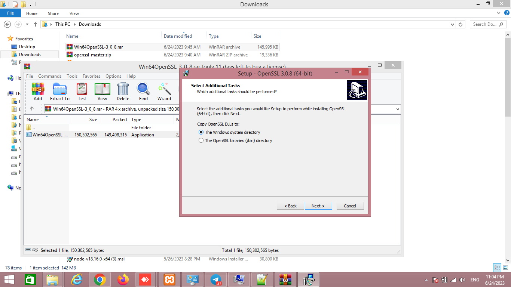Viewport: 511px width, 287px height.
Task: Click Explorer back navigation arrow
Action: (7, 24)
